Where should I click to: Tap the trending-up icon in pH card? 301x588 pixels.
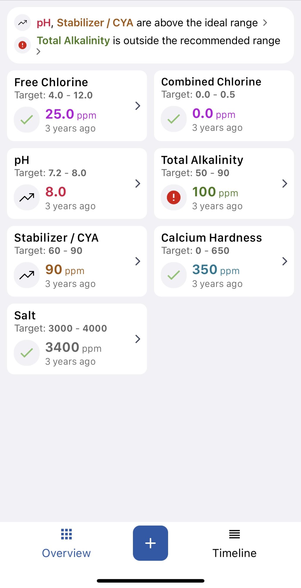(27, 198)
